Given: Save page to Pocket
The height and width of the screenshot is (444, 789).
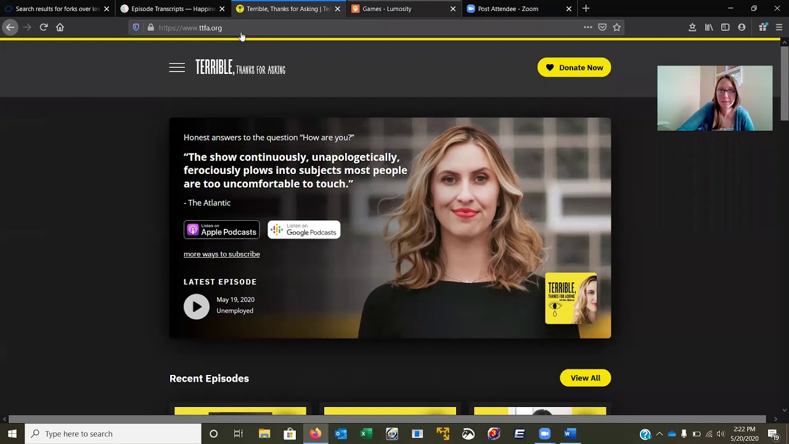Looking at the screenshot, I should coord(602,27).
